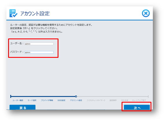
Task: Select the モード選択 step label
Action: [x=32, y=100]
